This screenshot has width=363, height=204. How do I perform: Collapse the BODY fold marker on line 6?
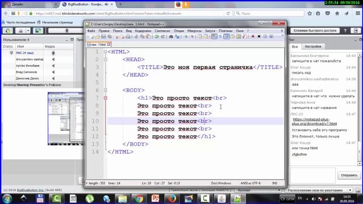(105, 90)
